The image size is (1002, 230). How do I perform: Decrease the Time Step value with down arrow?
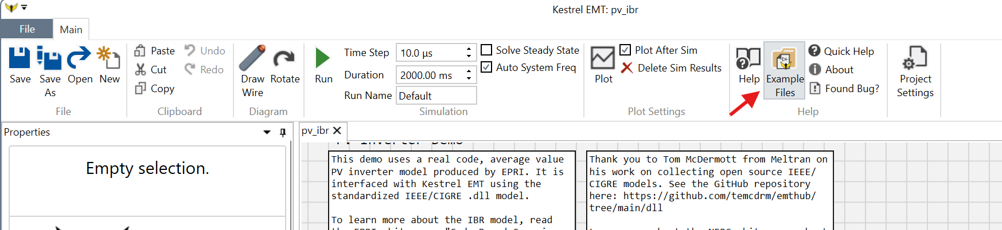point(469,56)
